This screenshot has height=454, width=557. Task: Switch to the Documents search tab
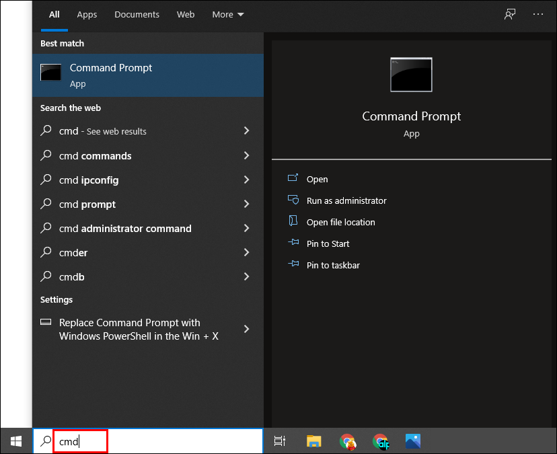click(x=137, y=14)
